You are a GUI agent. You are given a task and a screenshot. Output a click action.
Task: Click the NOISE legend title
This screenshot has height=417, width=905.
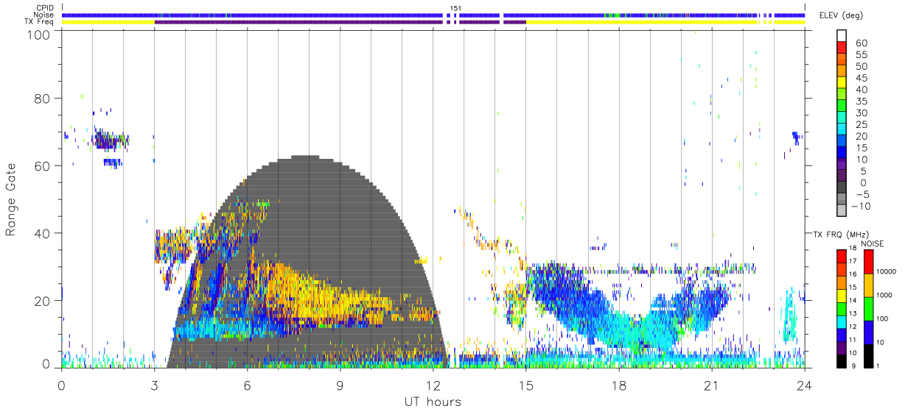tap(871, 243)
